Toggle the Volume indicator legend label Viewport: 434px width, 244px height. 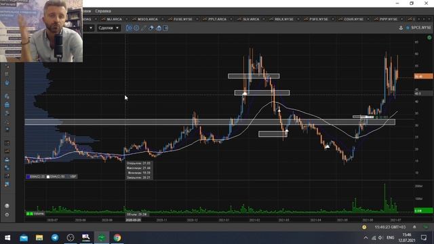tap(39, 214)
